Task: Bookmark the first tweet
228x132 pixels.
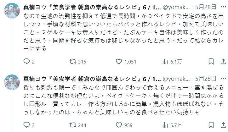Action: [211, 62]
